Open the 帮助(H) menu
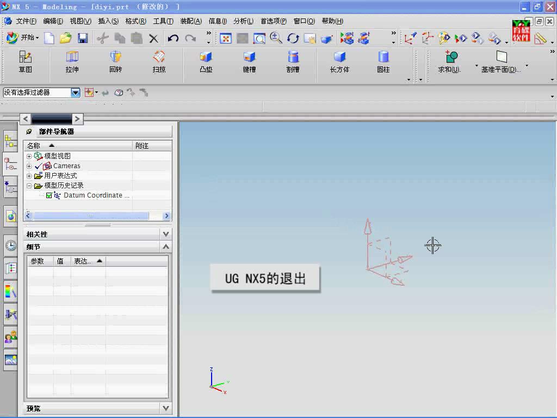The image size is (557, 418). pos(332,21)
